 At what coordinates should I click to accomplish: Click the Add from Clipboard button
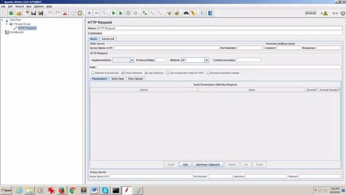pos(208,165)
